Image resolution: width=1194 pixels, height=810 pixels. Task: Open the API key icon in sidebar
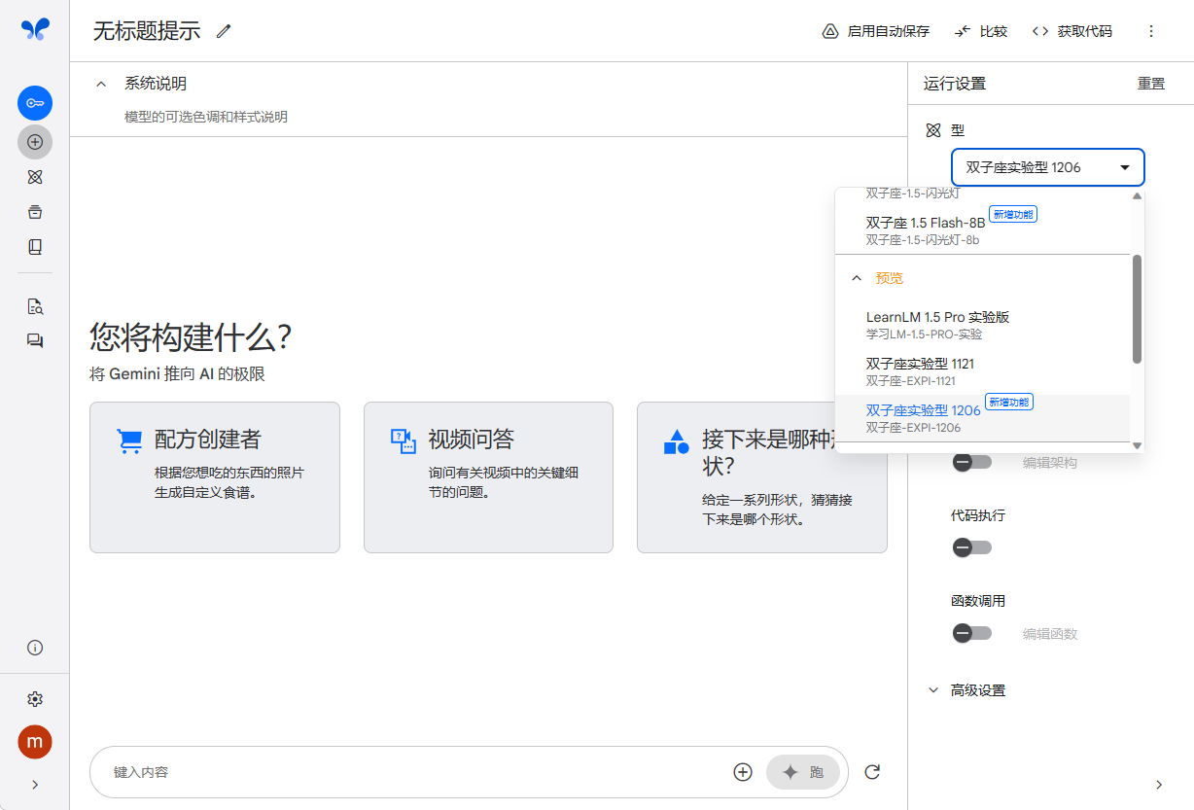(x=35, y=103)
